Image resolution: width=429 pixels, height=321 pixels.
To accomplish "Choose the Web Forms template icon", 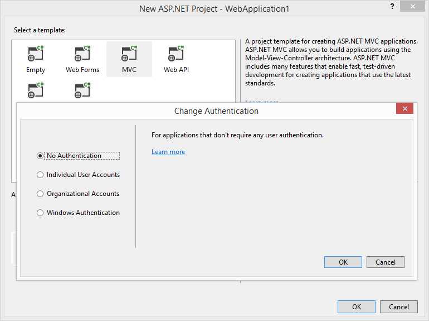I will [82, 54].
